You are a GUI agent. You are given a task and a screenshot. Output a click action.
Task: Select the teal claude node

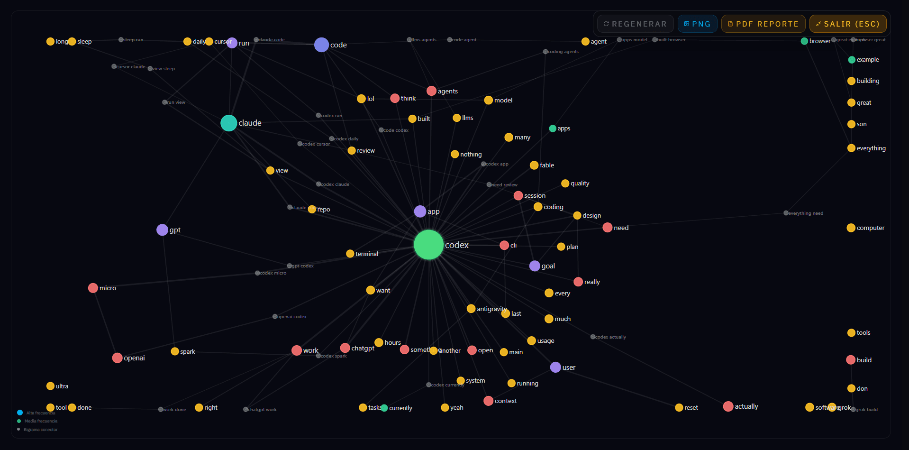click(229, 123)
